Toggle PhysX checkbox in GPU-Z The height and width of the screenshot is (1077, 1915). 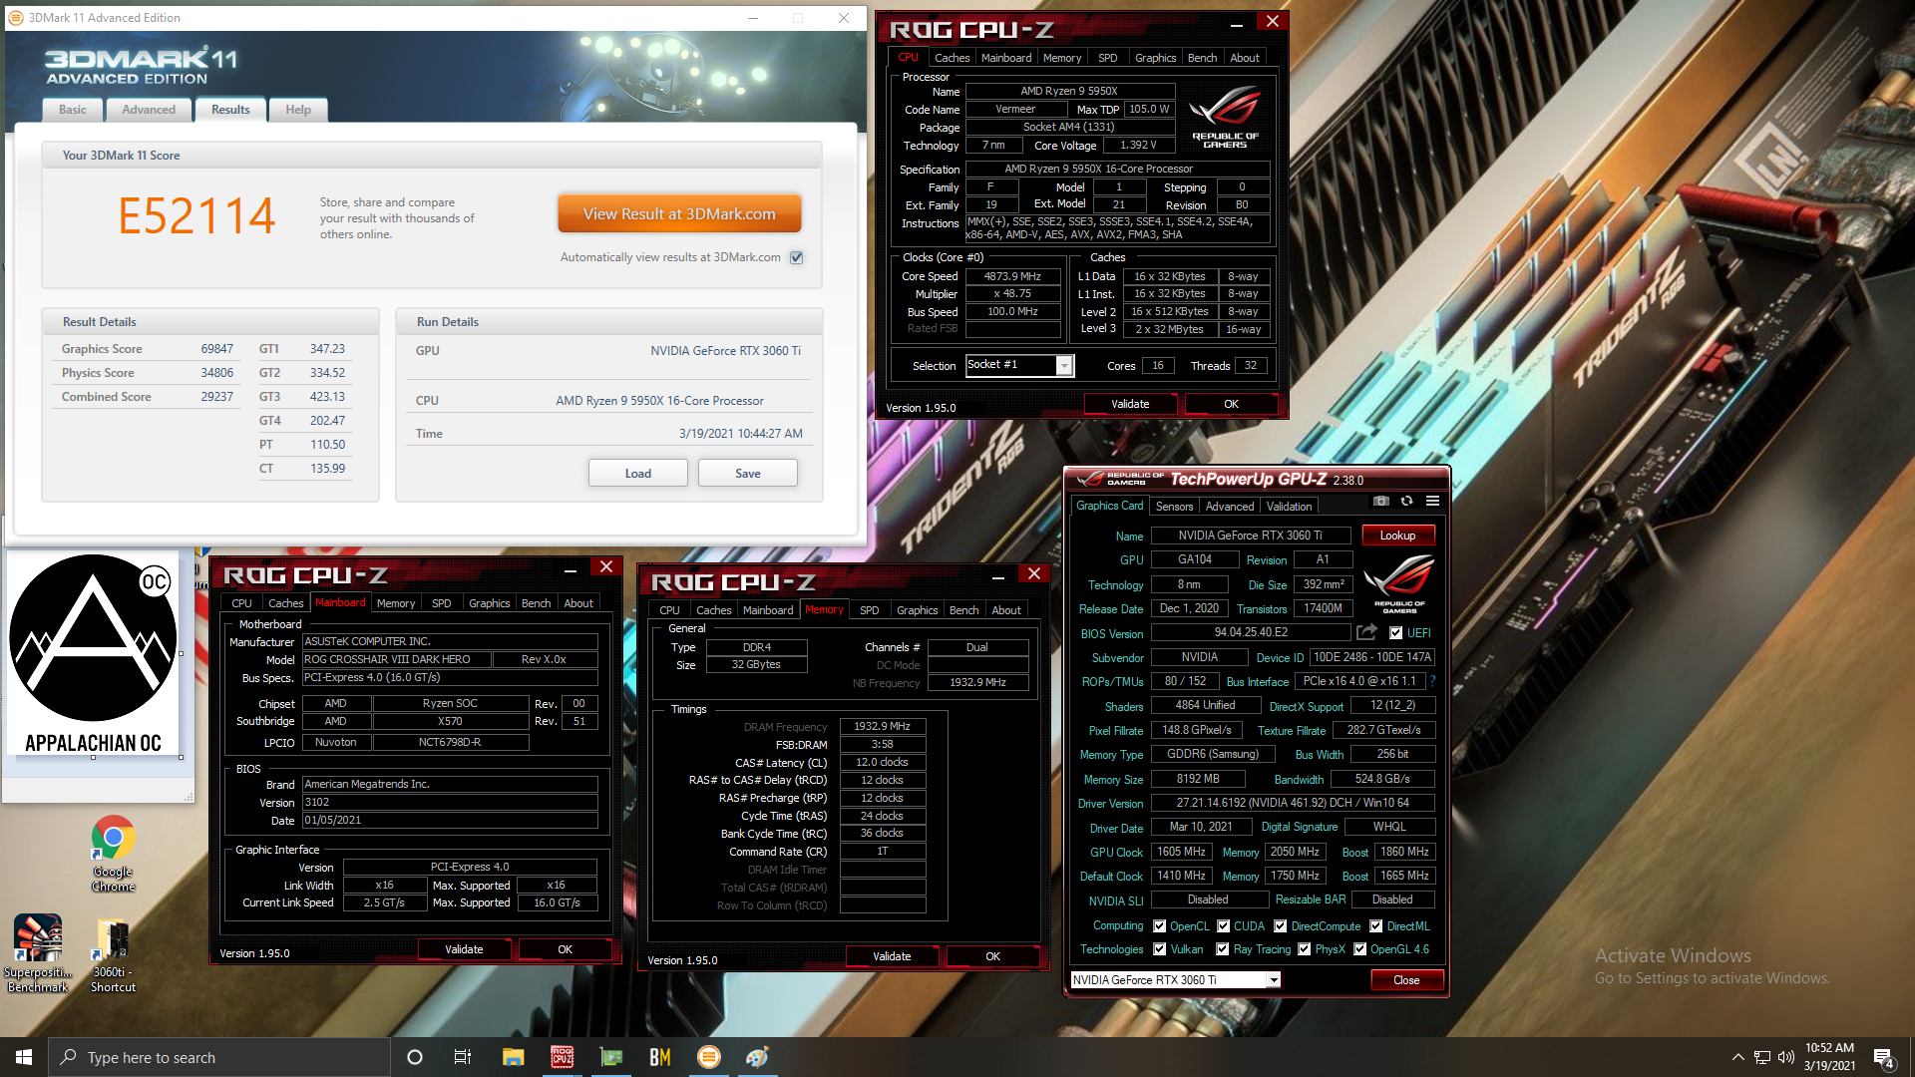pyautogui.click(x=1304, y=949)
